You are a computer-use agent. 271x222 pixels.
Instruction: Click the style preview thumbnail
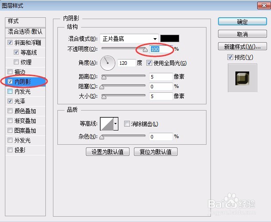[243, 78]
